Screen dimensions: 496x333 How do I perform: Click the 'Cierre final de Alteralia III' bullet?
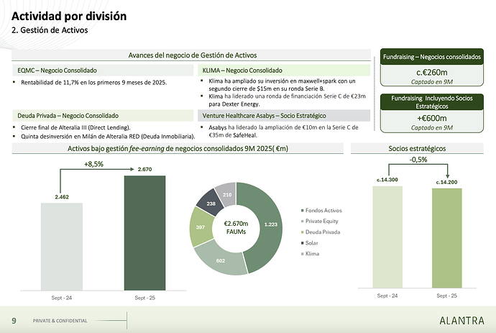(75, 127)
